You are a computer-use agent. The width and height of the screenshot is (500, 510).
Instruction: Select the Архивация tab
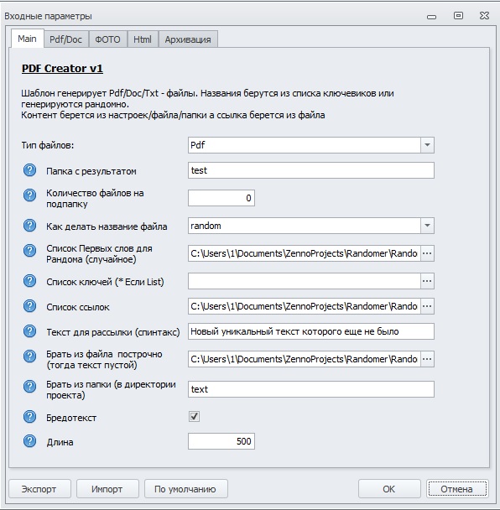point(188,39)
